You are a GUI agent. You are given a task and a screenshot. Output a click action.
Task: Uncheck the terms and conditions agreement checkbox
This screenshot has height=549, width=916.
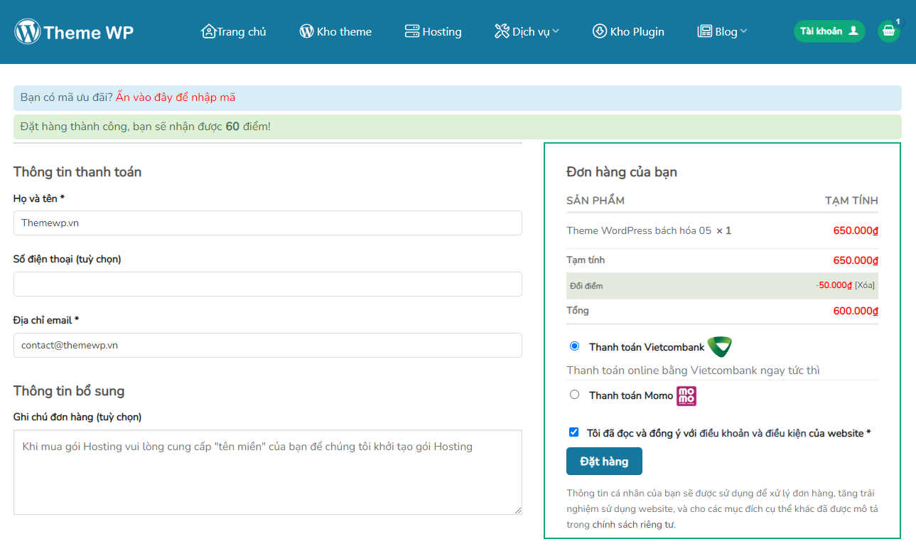click(x=574, y=432)
